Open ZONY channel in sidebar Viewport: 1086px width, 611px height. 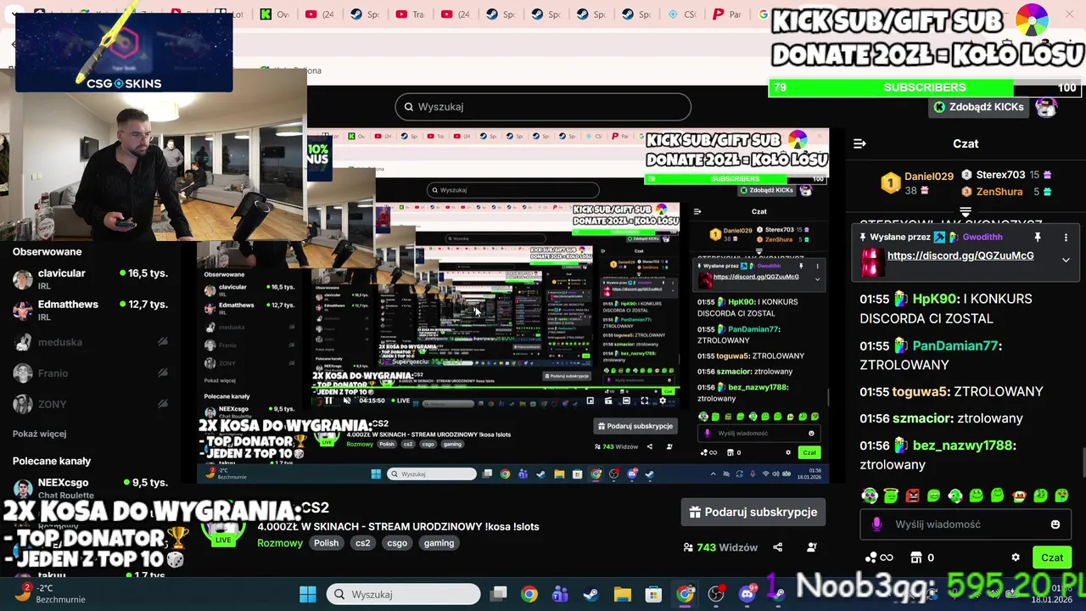[90, 404]
